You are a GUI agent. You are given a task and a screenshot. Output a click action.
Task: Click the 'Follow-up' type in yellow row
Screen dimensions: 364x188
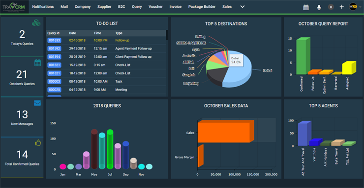(x=122, y=41)
